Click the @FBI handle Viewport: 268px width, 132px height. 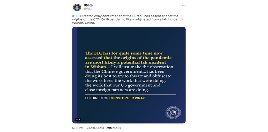tap(88, 9)
